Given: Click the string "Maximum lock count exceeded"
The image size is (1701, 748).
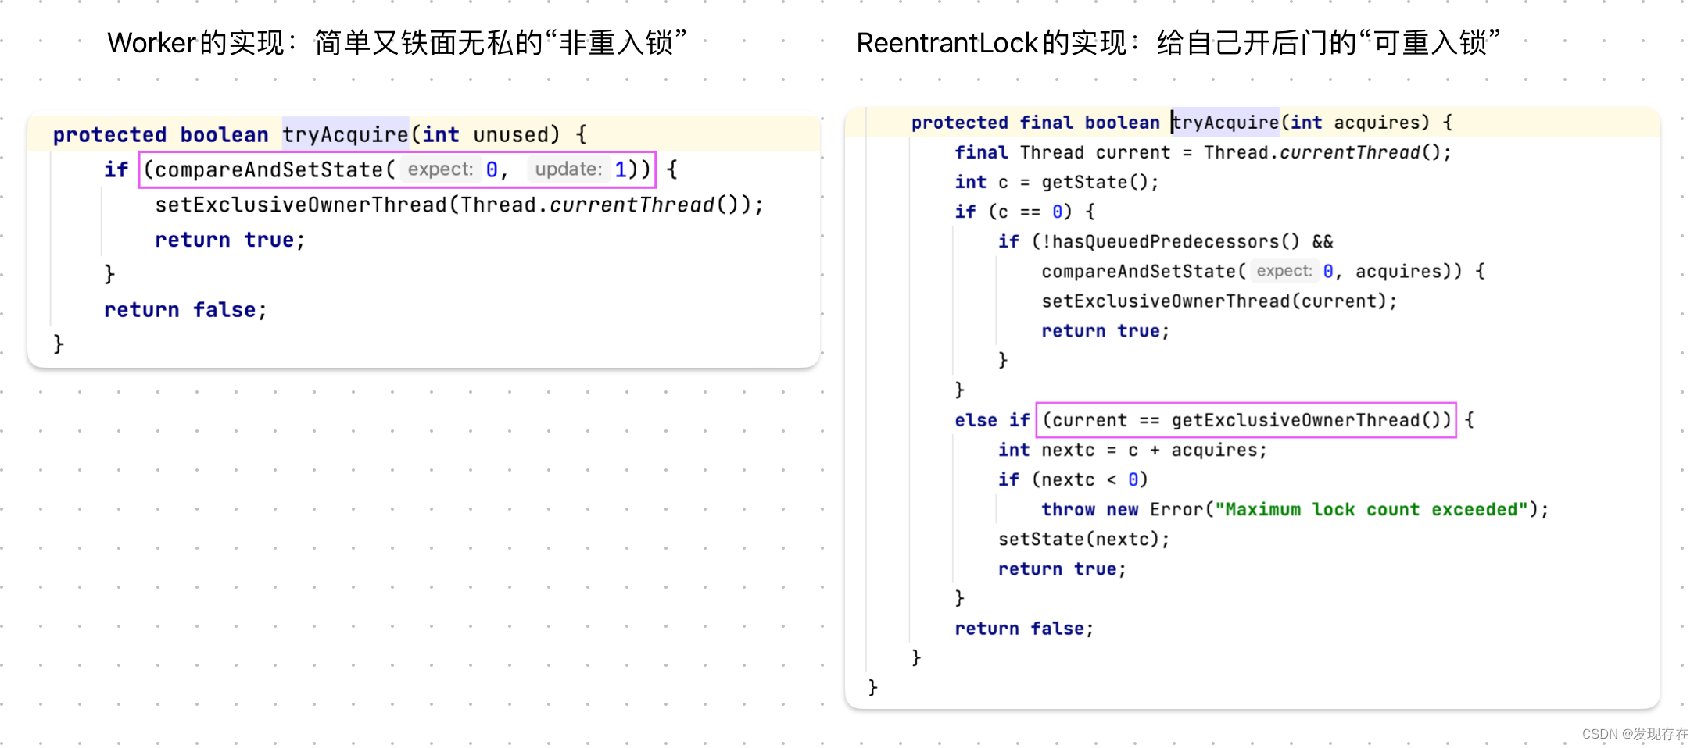Looking at the screenshot, I should tap(1371, 509).
